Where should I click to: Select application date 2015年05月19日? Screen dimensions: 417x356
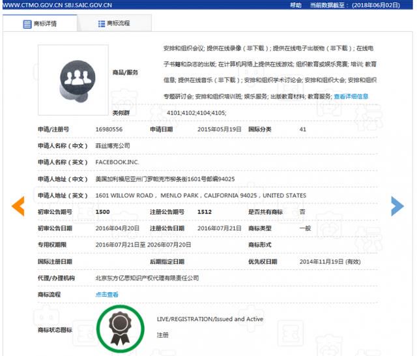tap(220, 129)
